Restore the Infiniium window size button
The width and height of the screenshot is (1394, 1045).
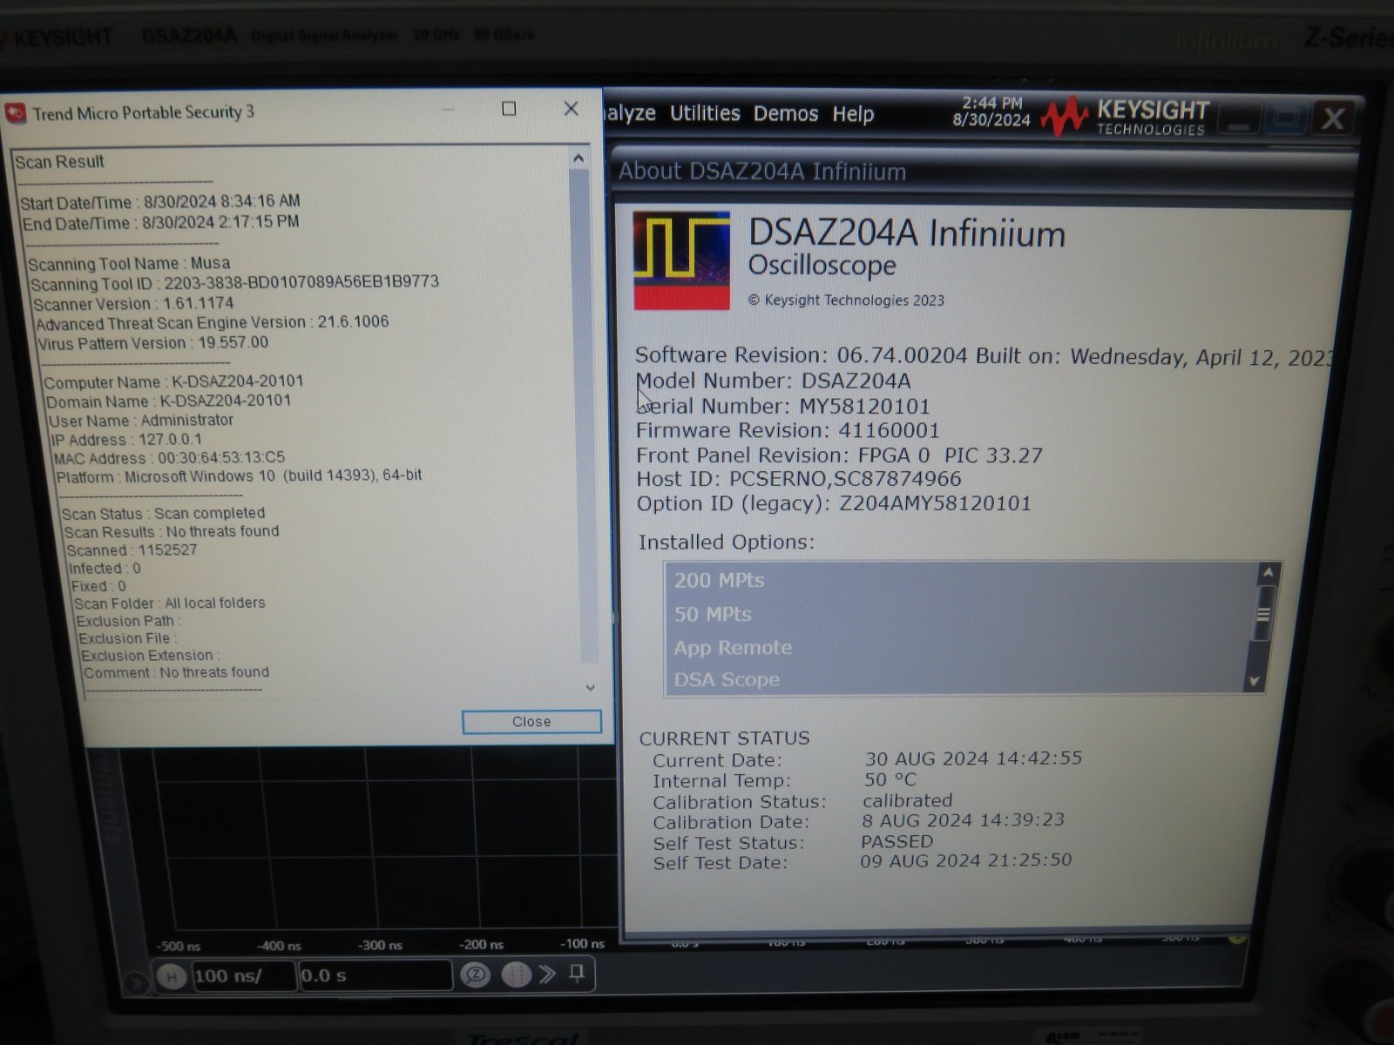[x=1286, y=118]
